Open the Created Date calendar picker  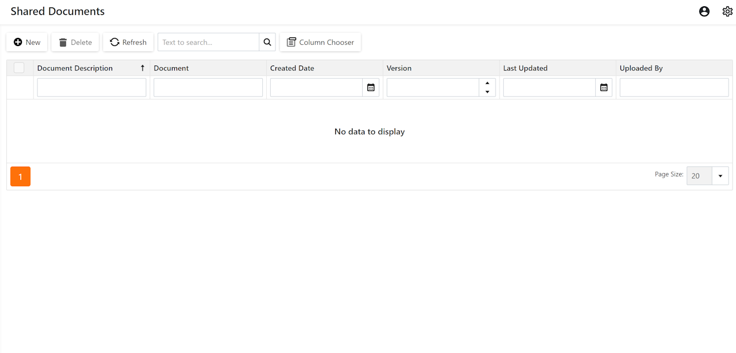coord(371,87)
